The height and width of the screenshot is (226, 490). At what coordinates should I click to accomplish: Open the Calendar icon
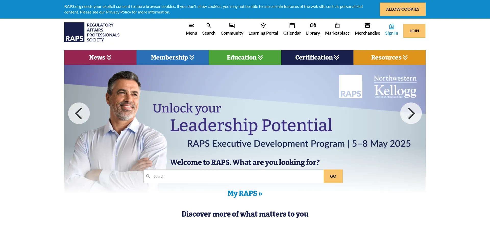point(292,26)
